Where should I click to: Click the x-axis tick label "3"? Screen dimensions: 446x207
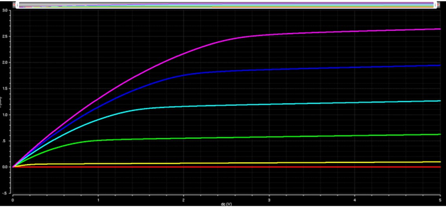point(269,200)
